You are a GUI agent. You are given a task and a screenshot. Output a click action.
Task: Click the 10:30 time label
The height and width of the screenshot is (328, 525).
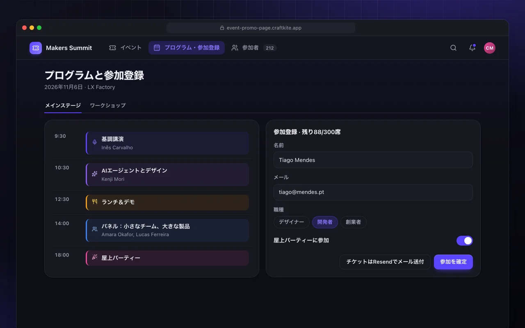[x=62, y=168]
